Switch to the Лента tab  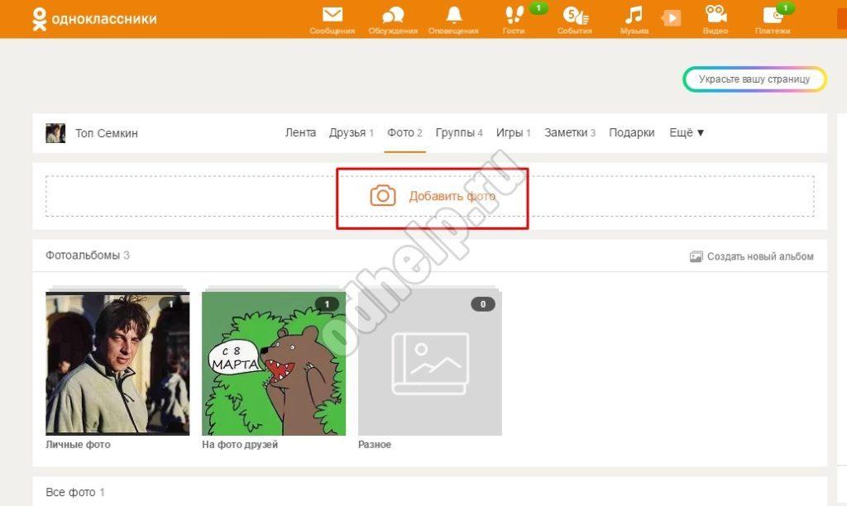[300, 132]
